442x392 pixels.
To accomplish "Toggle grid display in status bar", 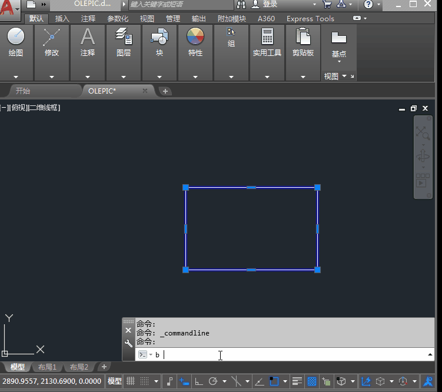I will (x=131, y=381).
